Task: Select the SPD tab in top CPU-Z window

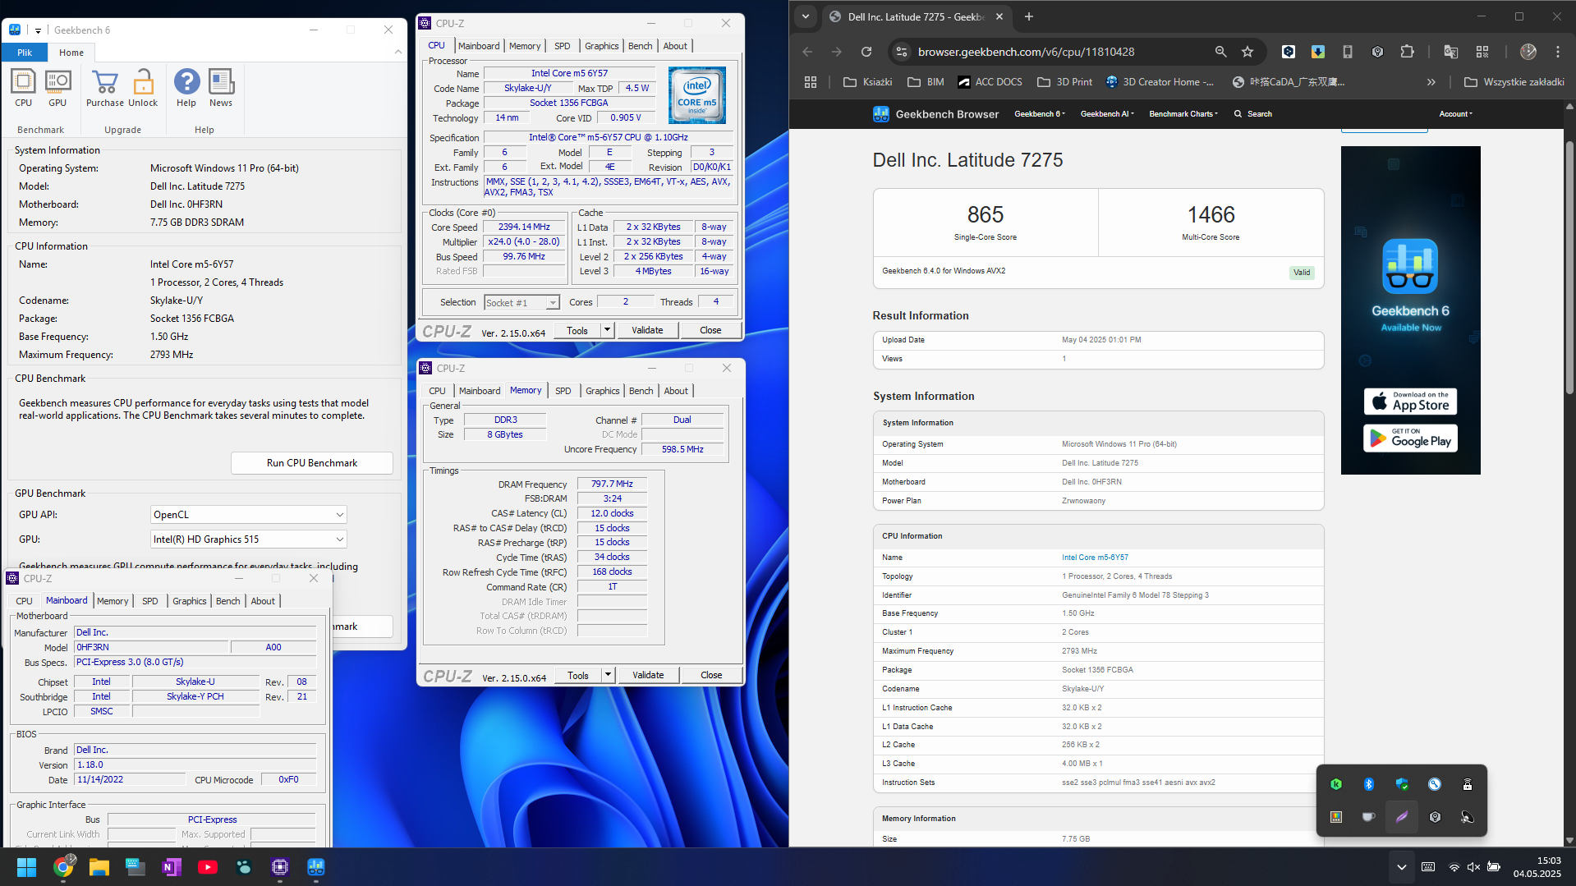Action: pos(562,46)
